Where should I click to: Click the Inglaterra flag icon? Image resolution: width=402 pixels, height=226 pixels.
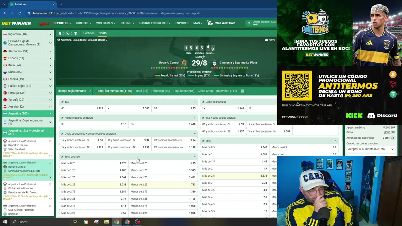click(5, 34)
